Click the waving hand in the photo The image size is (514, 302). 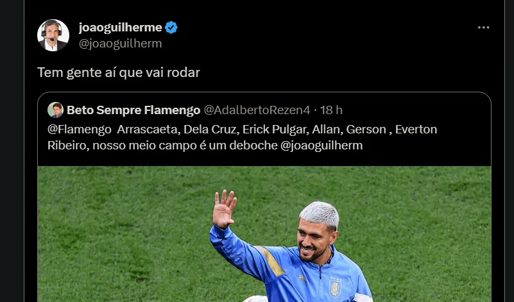pos(224,209)
